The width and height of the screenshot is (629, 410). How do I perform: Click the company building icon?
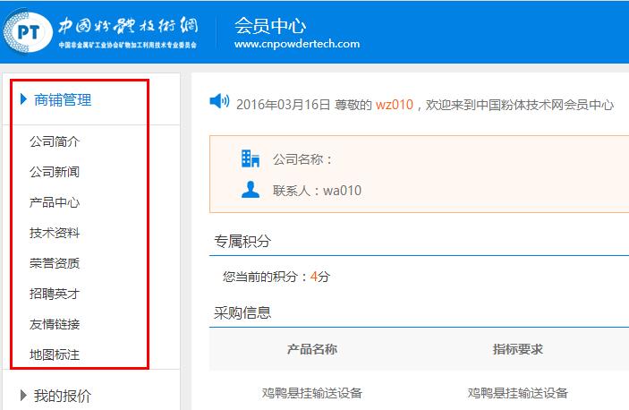251,159
